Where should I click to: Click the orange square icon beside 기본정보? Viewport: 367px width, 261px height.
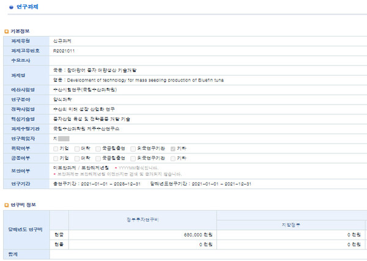pos(7,31)
